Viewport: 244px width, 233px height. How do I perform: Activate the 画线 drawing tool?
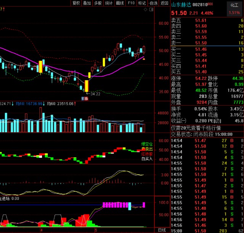coord(120,3)
